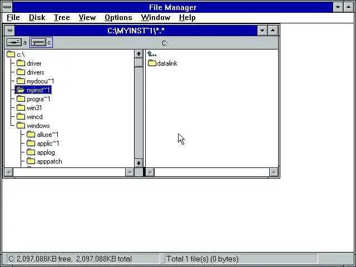Open the Disk menu
Screen dimensions: 356x267
click(37, 17)
